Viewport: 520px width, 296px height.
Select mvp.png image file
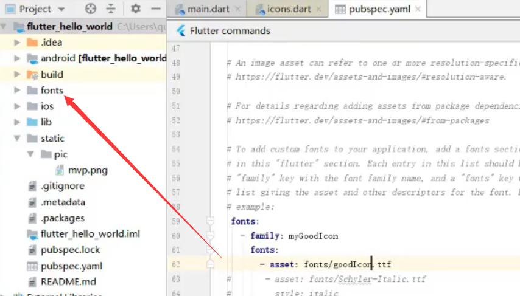coord(88,170)
